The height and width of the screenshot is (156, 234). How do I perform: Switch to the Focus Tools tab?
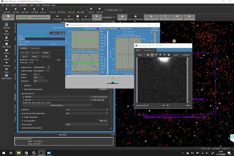coord(35,48)
